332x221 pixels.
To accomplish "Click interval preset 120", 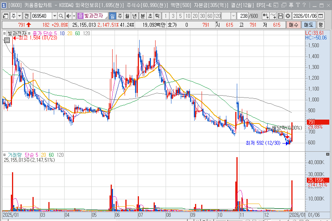I will tap(217, 16).
